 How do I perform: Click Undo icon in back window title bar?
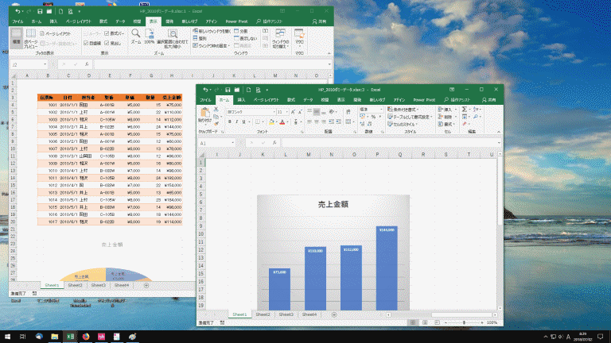[18, 11]
